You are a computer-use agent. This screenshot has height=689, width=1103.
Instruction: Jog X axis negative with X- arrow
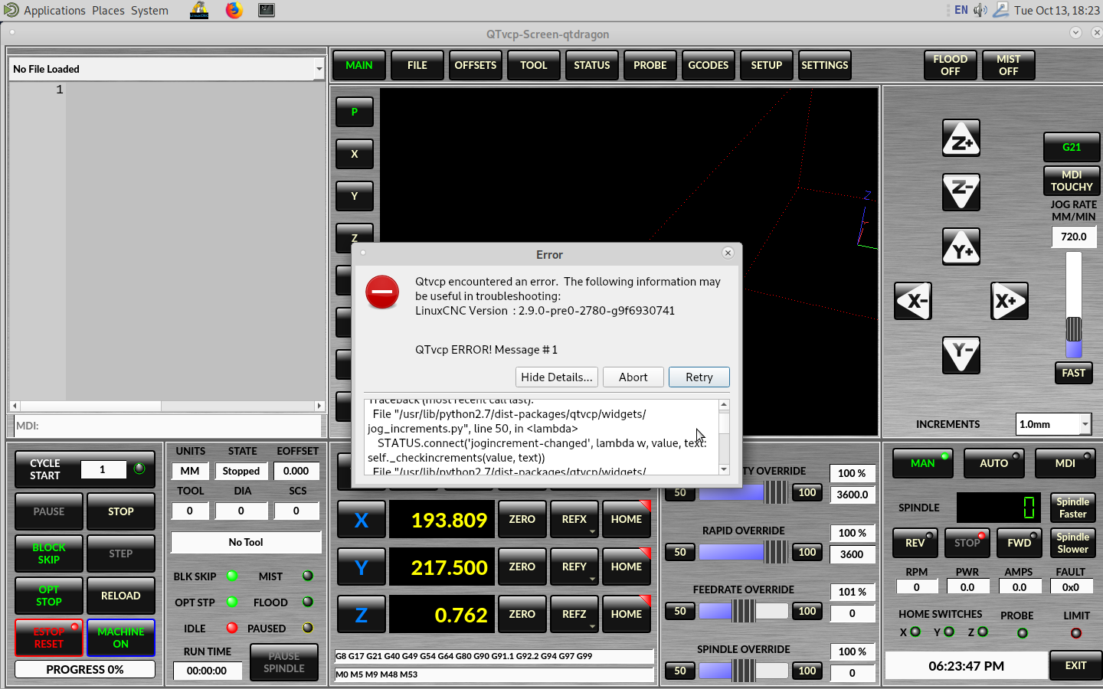click(x=913, y=301)
